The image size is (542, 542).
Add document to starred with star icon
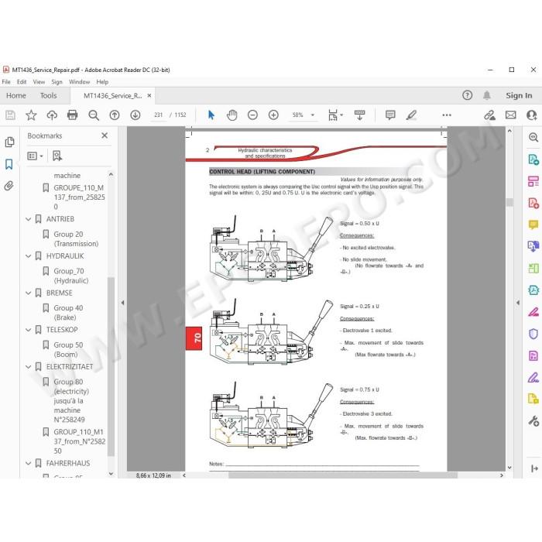click(x=31, y=115)
